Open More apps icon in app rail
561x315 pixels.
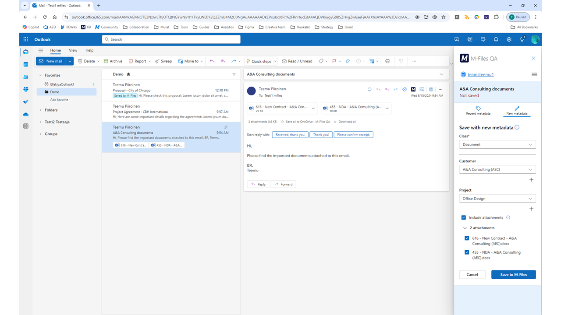click(x=26, y=126)
